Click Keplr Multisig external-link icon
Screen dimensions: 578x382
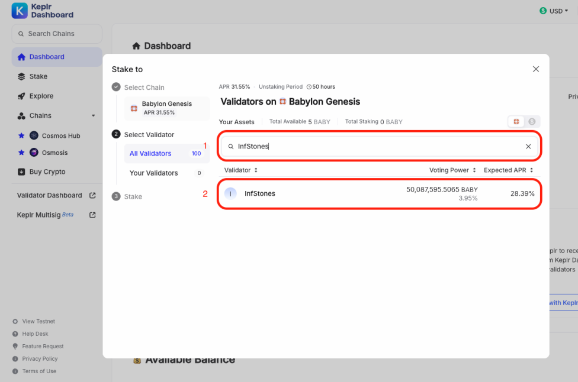coord(92,215)
